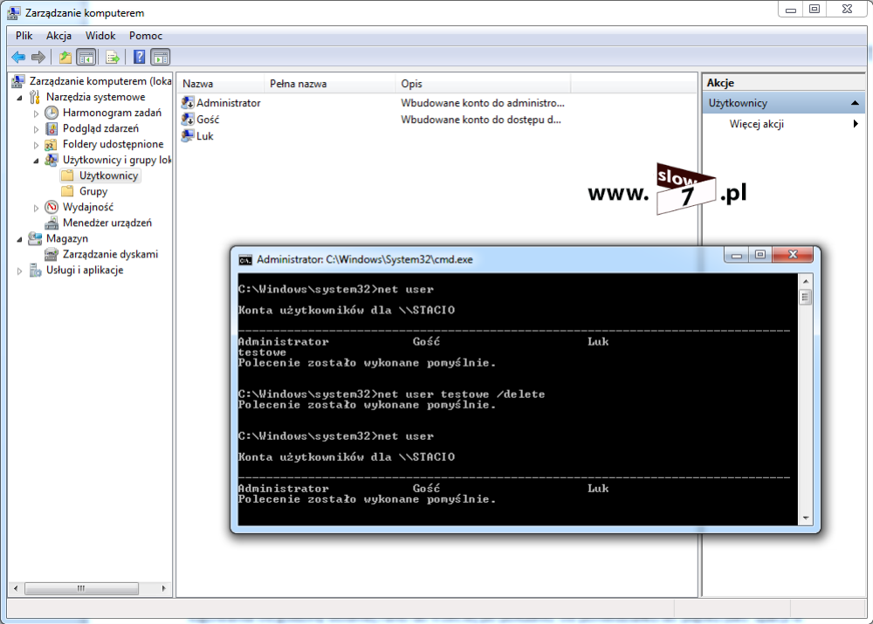Open the Plik menu
The width and height of the screenshot is (873, 624).
(x=24, y=36)
